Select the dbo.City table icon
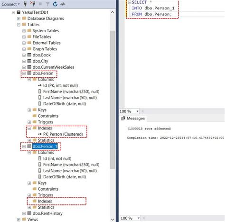This screenshot has width=225, height=222. tap(29, 61)
